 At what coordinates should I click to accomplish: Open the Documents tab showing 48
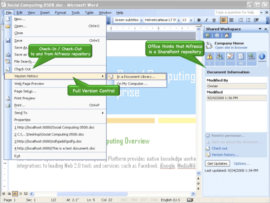click(241, 59)
